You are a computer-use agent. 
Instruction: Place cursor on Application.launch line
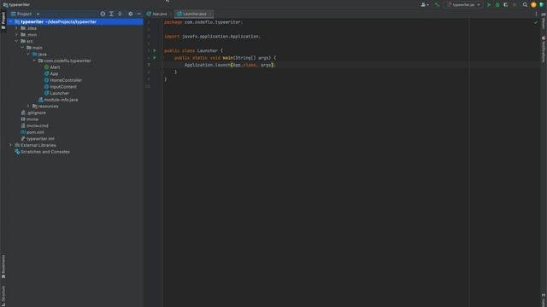(230, 65)
